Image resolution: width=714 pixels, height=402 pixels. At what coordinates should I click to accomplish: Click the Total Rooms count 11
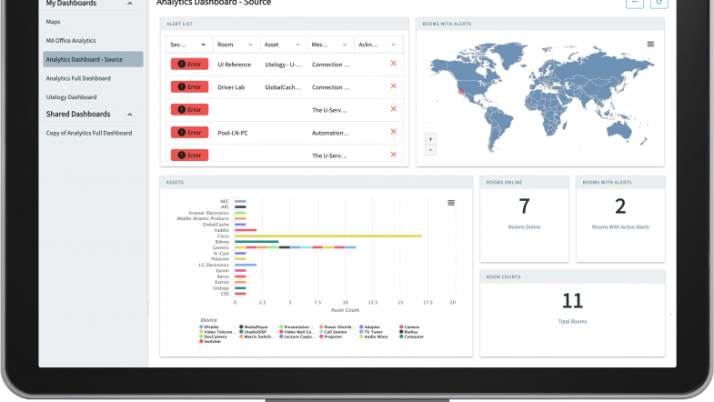click(x=572, y=301)
